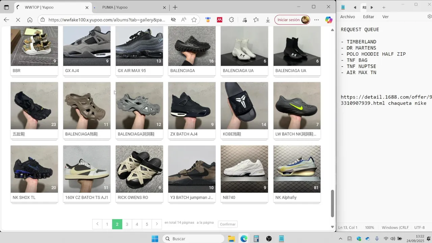Click the address bar URL field

point(107,20)
